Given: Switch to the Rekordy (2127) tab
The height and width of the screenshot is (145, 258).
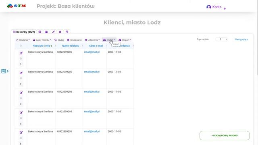Looking at the screenshot, I should (x=24, y=32).
